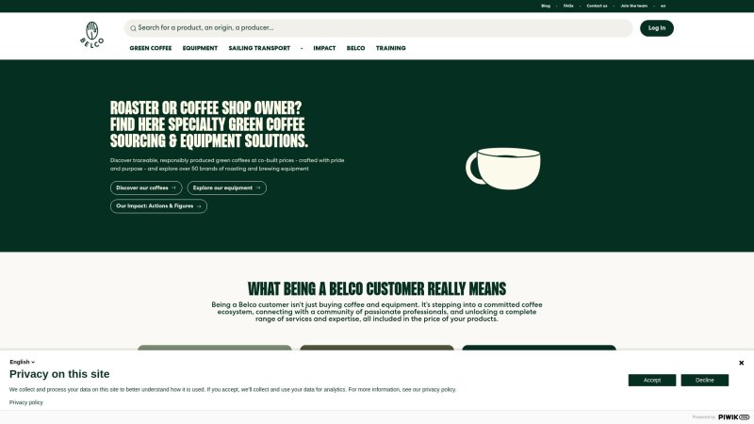Viewport: 754px width, 424px height.
Task: Open the Green Coffee menu
Action: pyautogui.click(x=151, y=48)
